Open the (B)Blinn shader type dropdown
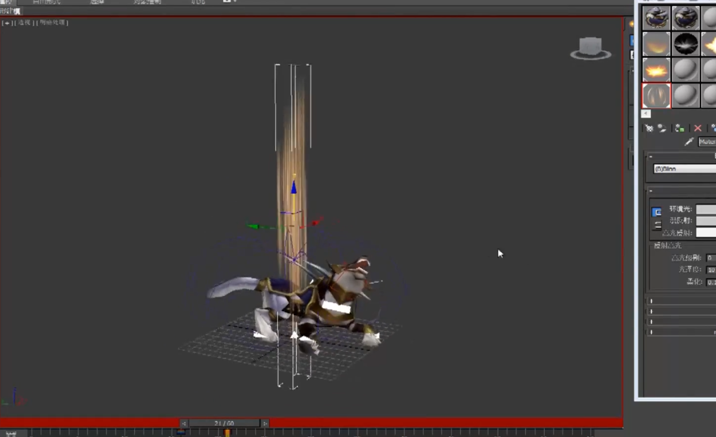Viewport: 716px width, 437px height. tap(684, 169)
